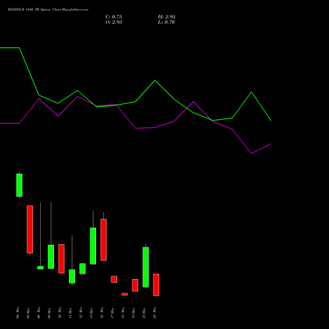Image resolution: width=329 pixels, height=329 pixels.
Task: Select the small red candlestick for 17 Mar
Action: pyautogui.click(x=114, y=279)
